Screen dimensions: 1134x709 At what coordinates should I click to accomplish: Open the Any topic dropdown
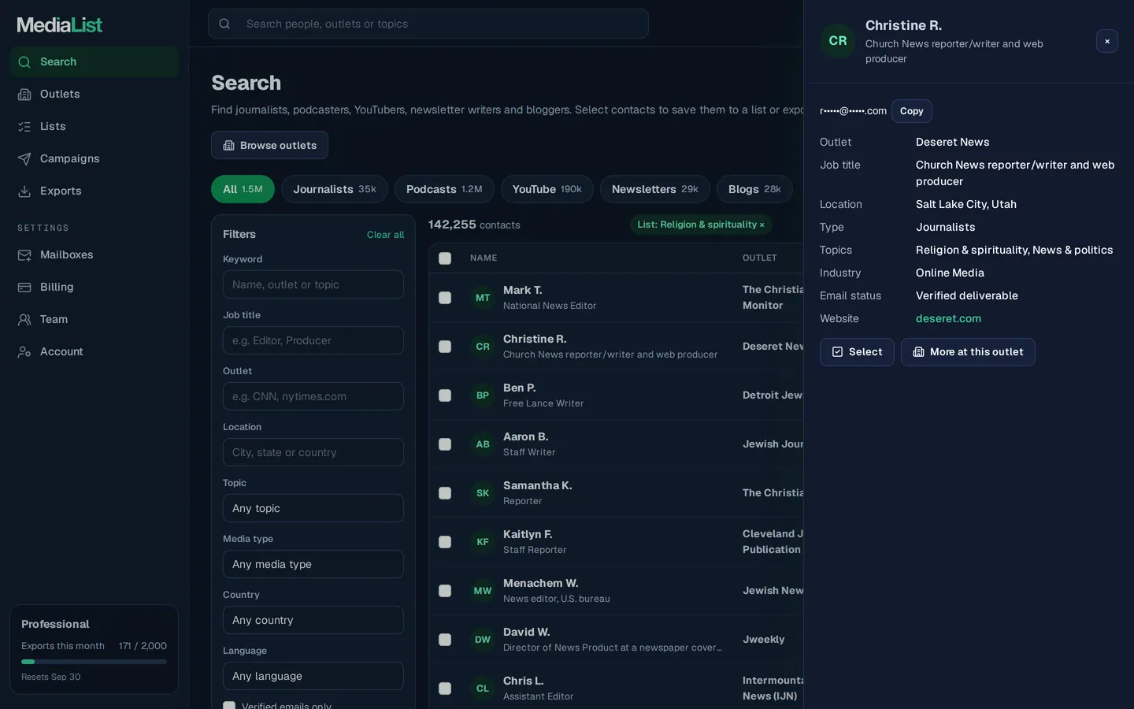click(x=313, y=508)
